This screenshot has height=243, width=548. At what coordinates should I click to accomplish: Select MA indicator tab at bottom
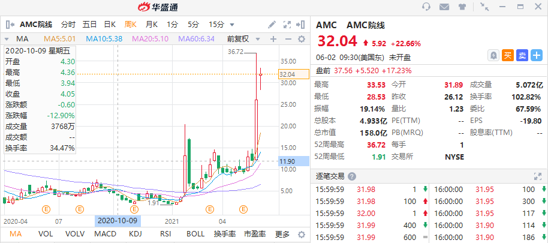15,234
